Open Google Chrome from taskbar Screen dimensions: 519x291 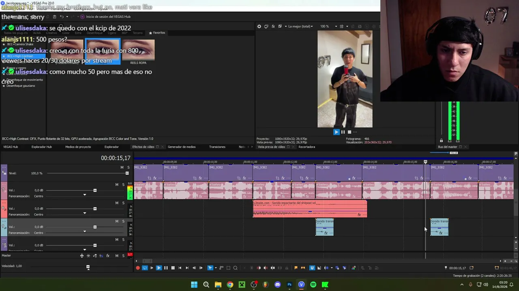[230, 285]
